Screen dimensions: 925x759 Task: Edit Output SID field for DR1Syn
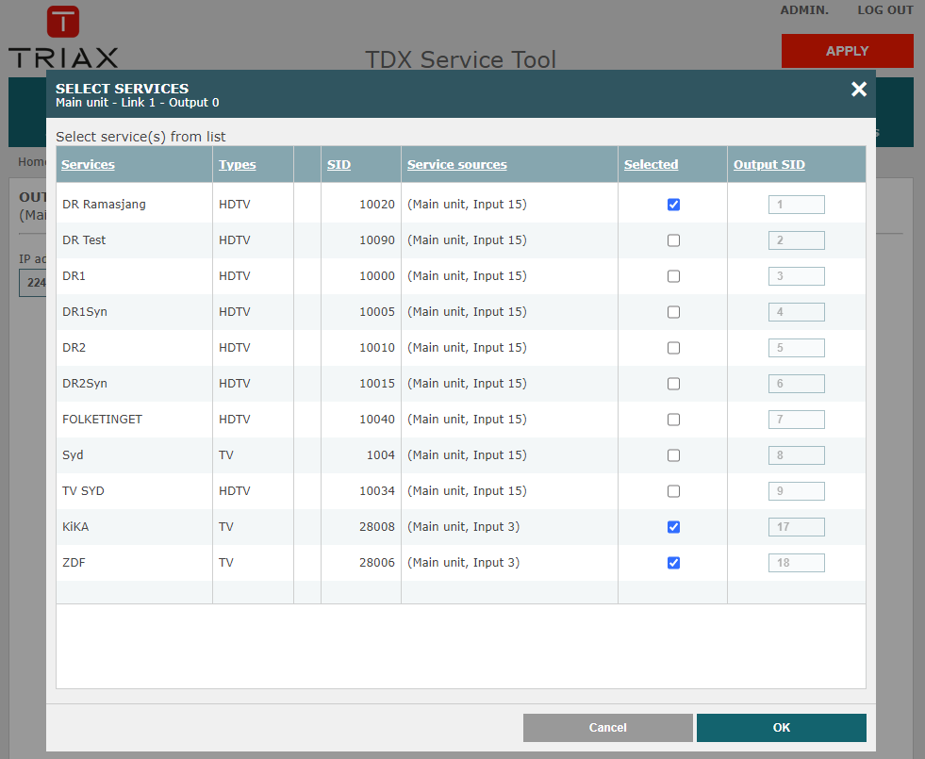tap(797, 312)
